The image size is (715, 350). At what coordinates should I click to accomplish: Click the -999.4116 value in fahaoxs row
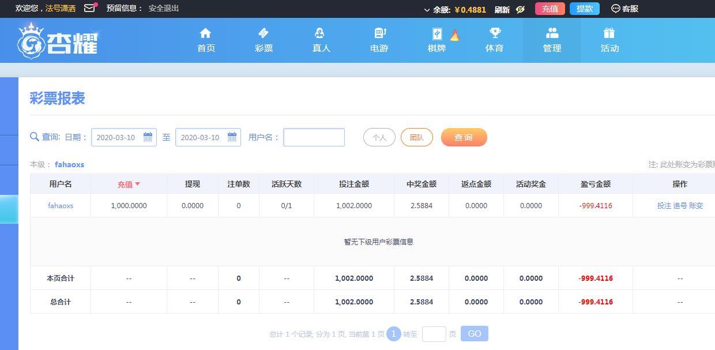tap(596, 205)
